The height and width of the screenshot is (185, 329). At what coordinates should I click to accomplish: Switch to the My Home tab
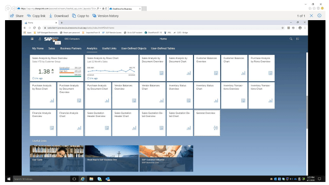[38, 48]
